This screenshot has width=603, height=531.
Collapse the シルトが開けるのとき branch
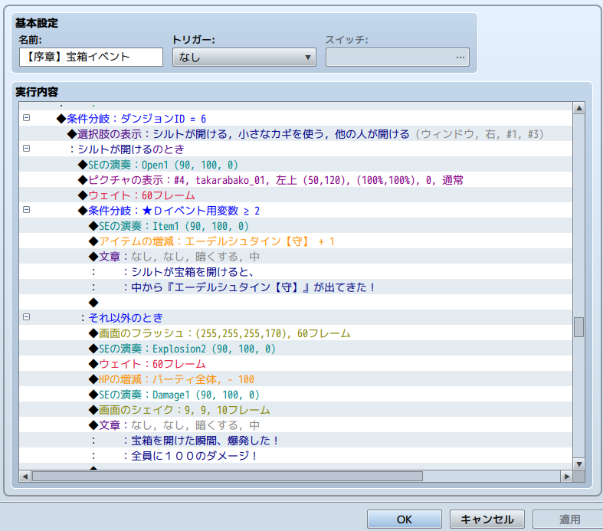26,149
